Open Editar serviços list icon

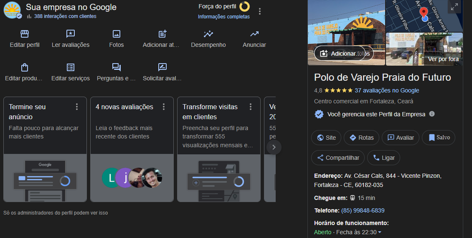(71, 67)
